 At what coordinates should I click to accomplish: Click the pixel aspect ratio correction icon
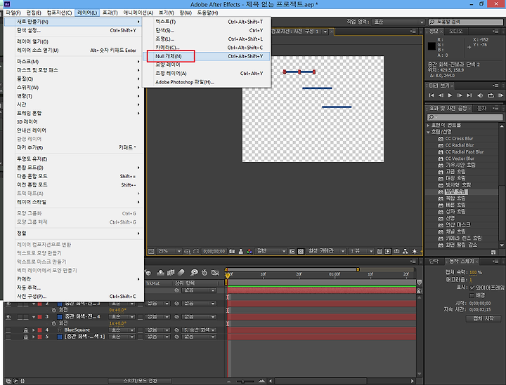click(x=379, y=252)
